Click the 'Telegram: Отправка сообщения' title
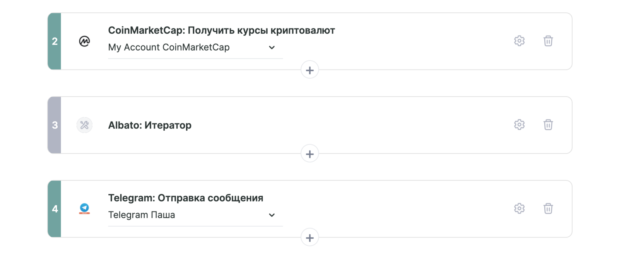619x256 pixels. click(x=185, y=198)
